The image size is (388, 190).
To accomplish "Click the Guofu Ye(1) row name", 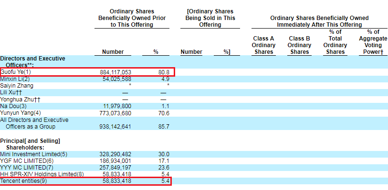I will pos(16,72).
